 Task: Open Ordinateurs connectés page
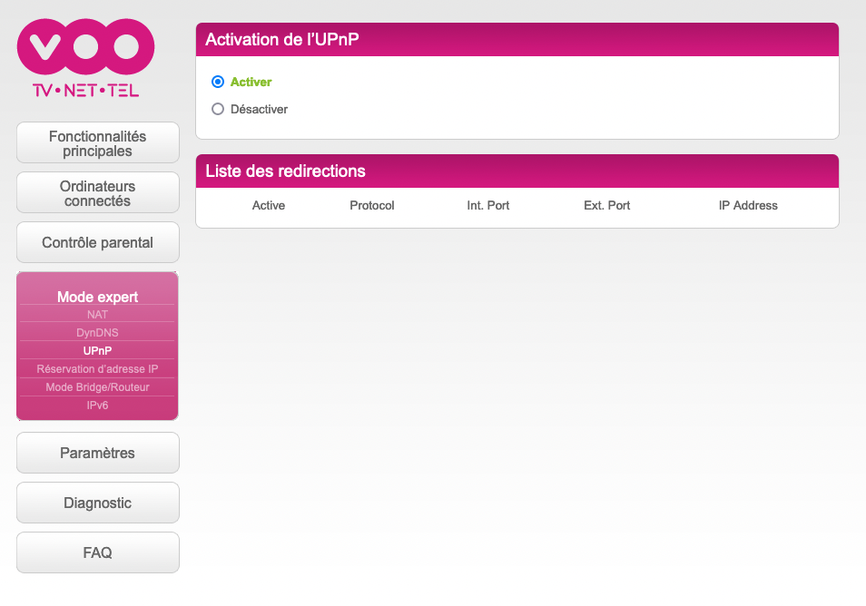[x=98, y=192]
